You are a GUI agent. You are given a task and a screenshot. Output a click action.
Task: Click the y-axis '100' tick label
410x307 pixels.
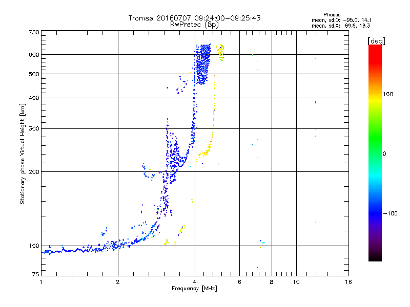[x=34, y=246]
